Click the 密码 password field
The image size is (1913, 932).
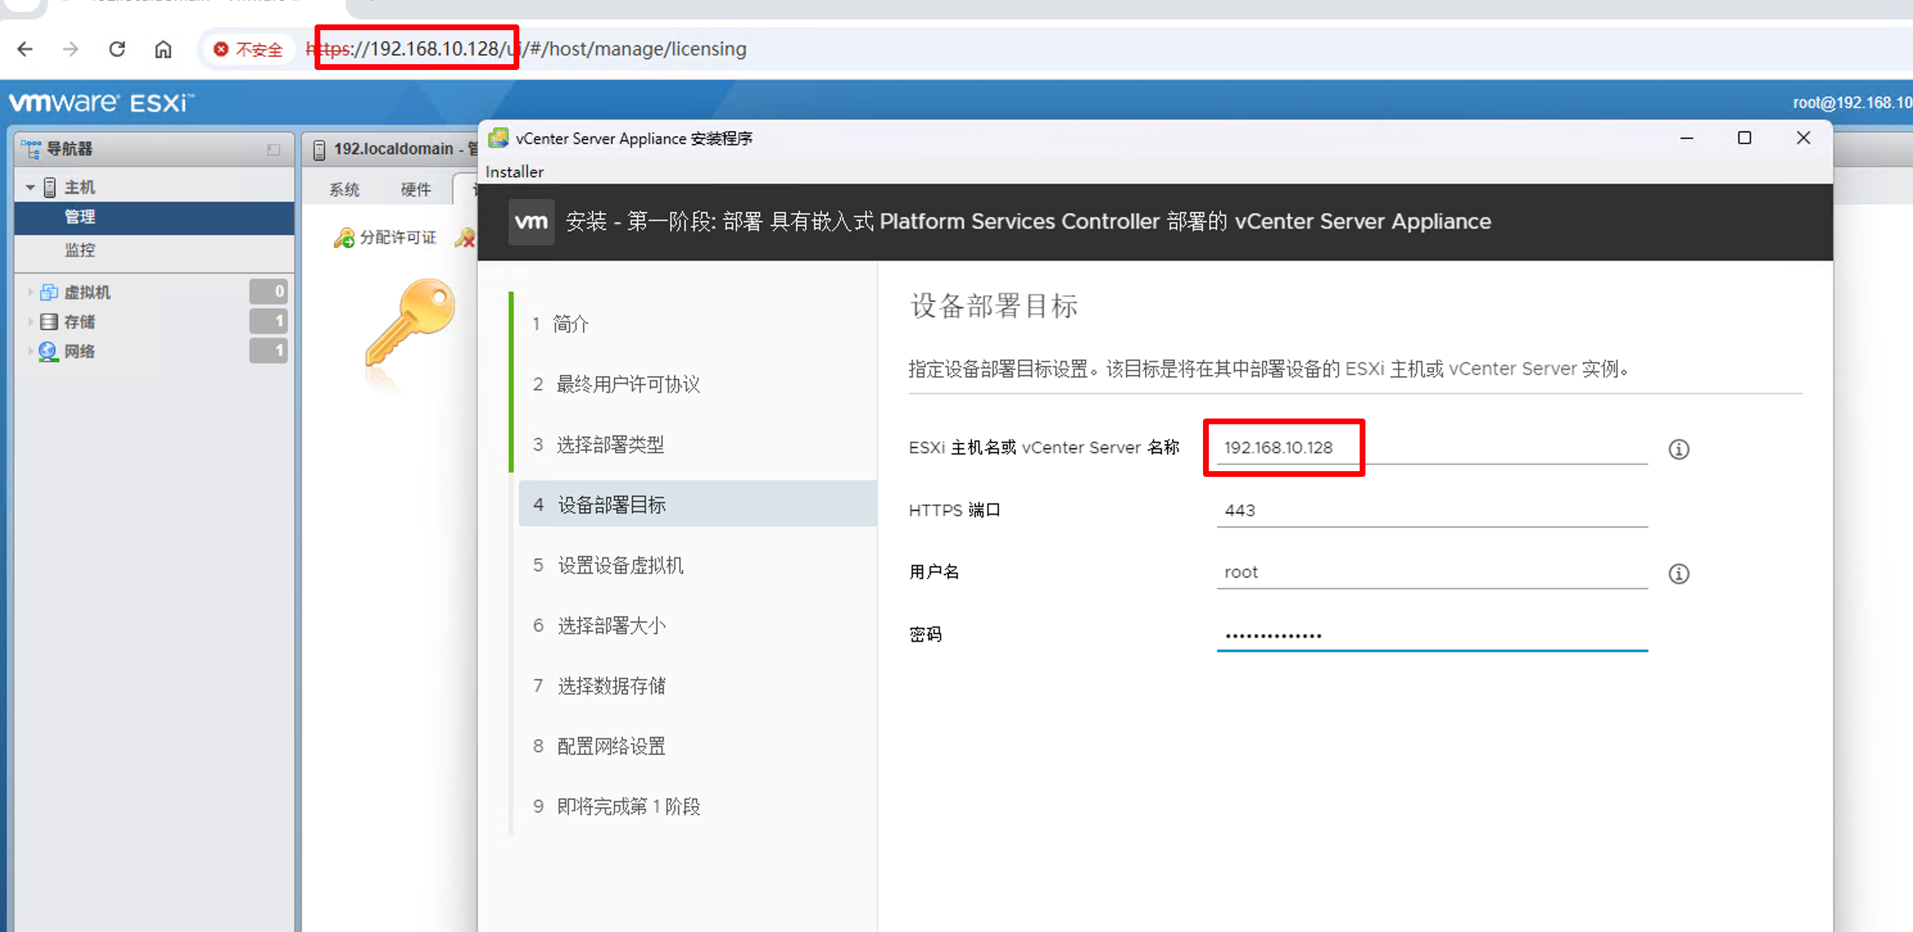click(x=1432, y=635)
